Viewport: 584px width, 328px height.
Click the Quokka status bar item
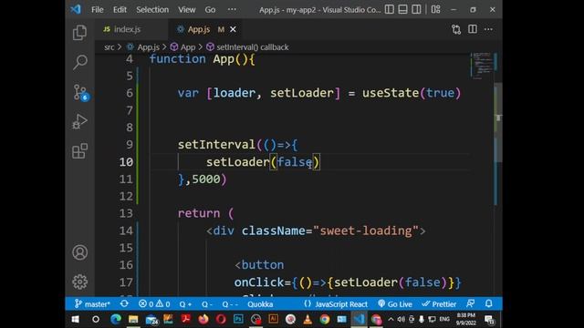pyautogui.click(x=260, y=304)
